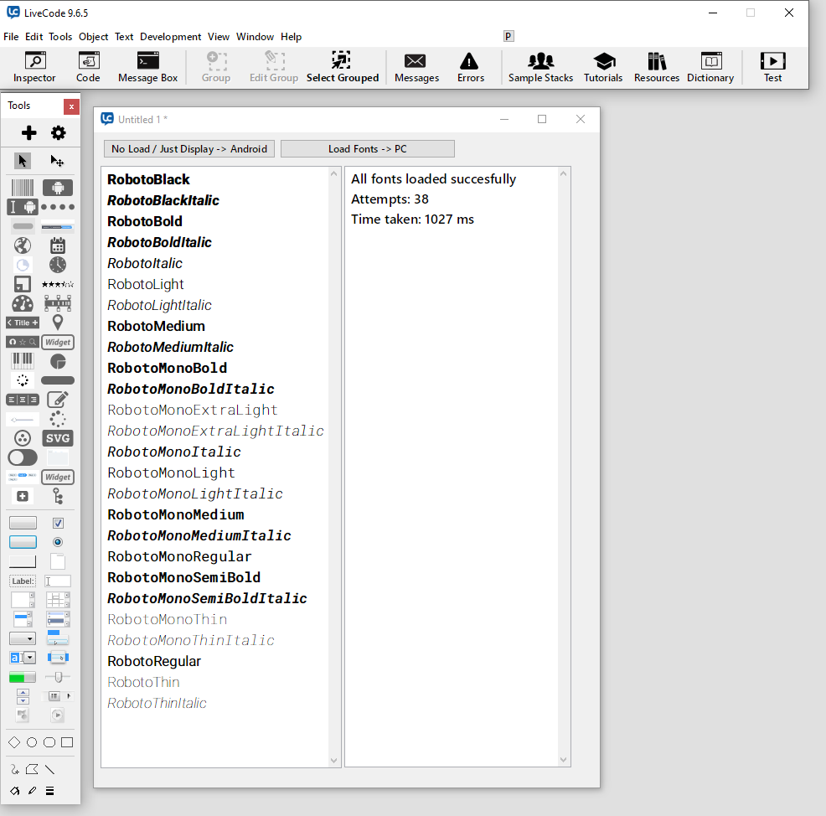Screen dimensions: 826x816
Task: Open the Code editor
Action: (88, 67)
